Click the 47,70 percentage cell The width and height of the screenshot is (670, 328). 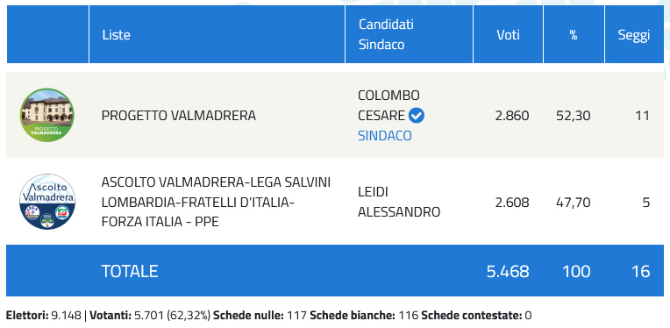[x=573, y=202]
